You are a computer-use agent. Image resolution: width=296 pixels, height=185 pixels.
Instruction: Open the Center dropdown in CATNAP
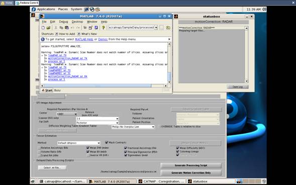pyautogui.click(x=67, y=114)
